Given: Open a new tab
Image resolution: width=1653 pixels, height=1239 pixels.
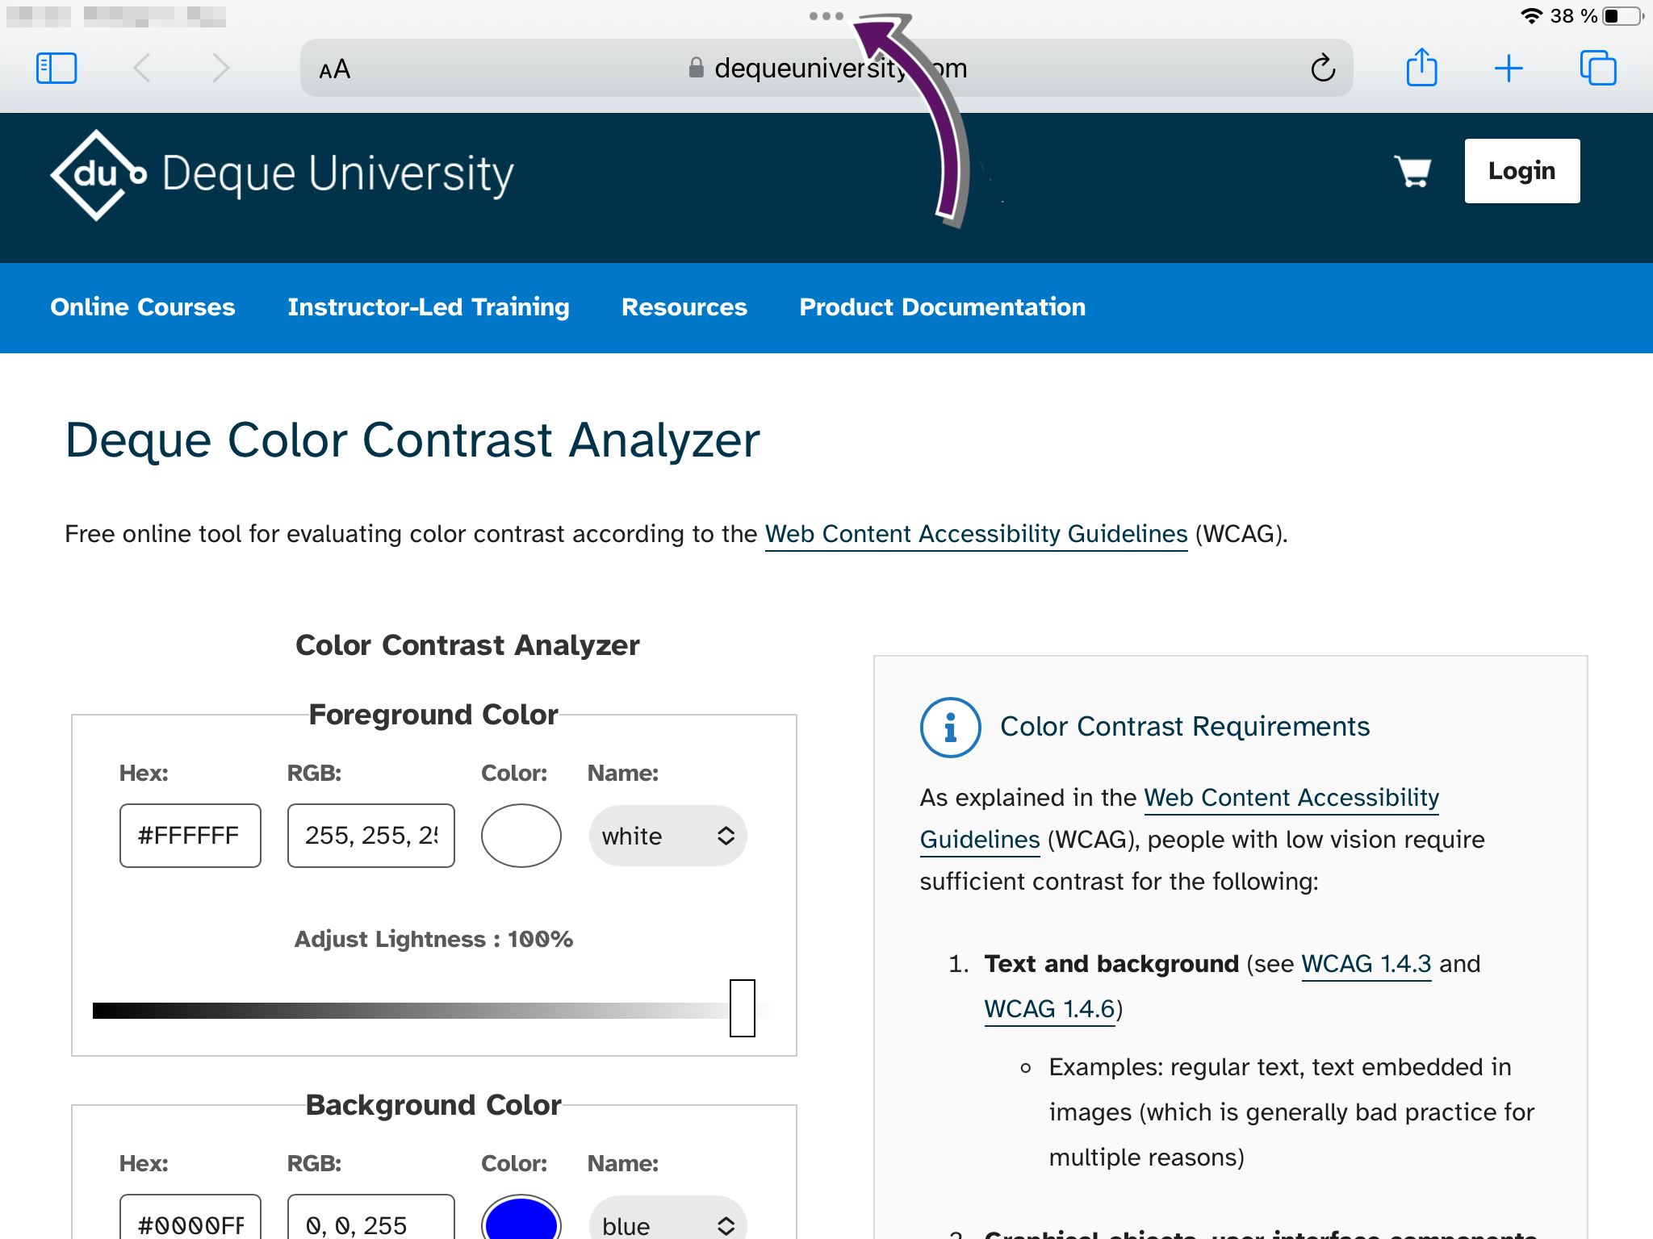Looking at the screenshot, I should pyautogui.click(x=1509, y=69).
